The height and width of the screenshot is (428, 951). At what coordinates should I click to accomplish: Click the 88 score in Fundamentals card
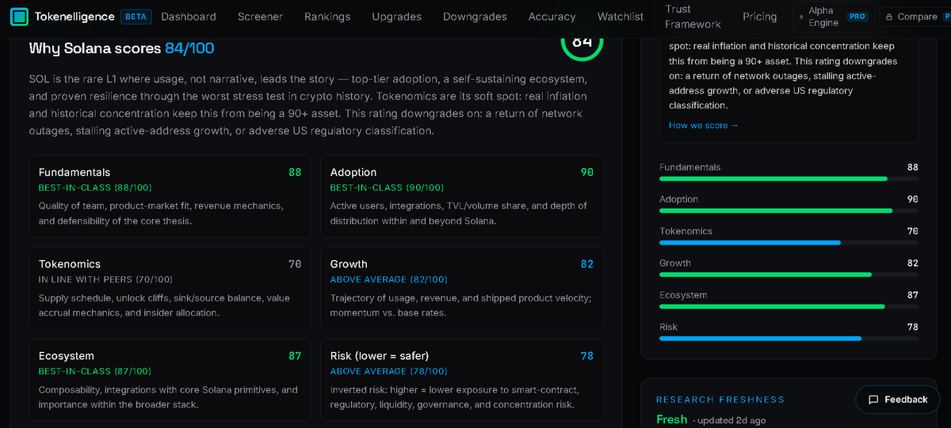tap(295, 172)
